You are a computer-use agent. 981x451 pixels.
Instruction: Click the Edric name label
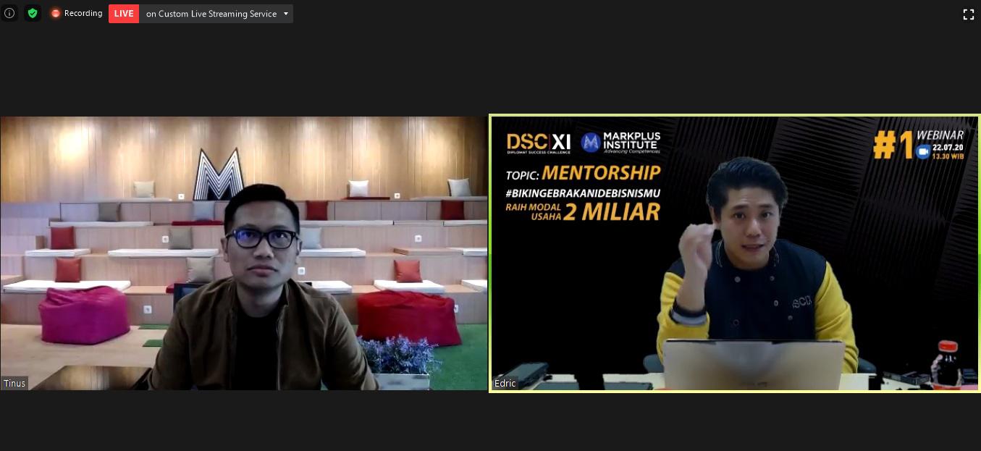point(505,384)
